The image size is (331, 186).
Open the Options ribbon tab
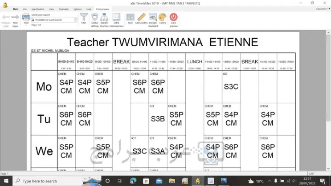(77, 9)
